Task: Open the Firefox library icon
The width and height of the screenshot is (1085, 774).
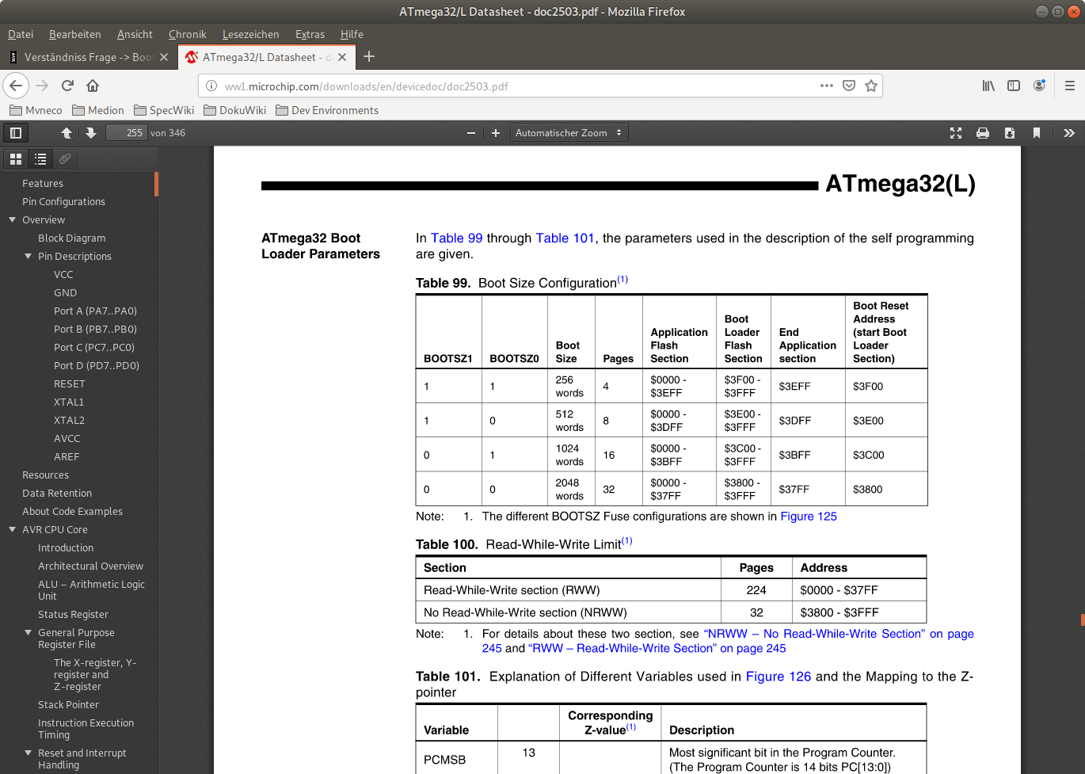Action: coord(988,86)
